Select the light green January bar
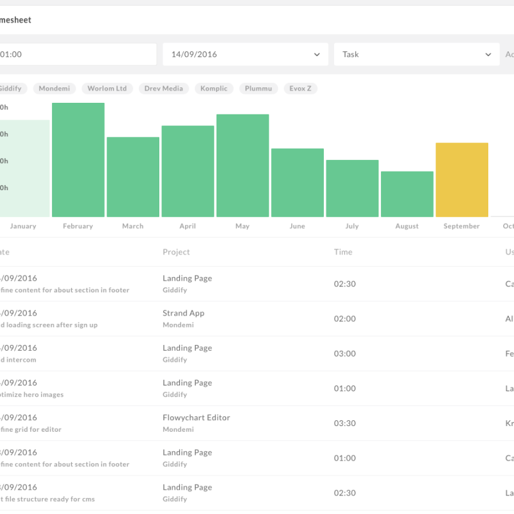Screen dimensions: 514x514 tap(24, 168)
